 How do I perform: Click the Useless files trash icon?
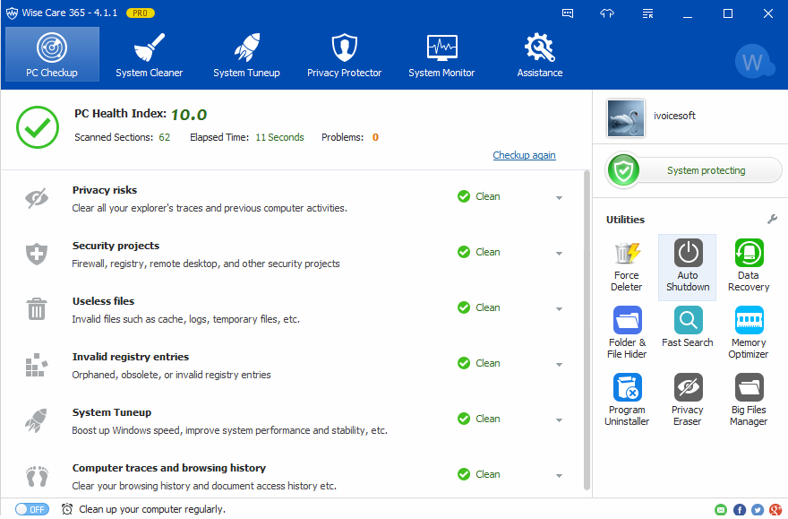click(37, 308)
